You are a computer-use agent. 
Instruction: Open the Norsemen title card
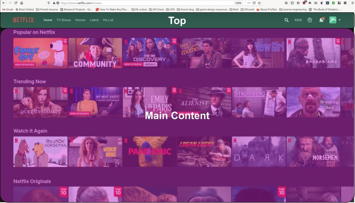313,152
